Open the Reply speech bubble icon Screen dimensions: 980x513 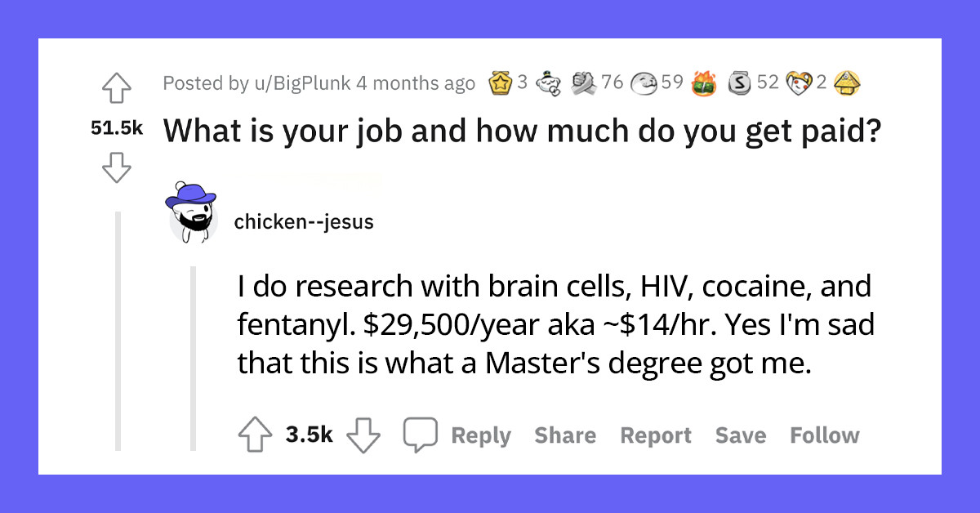coord(421,434)
